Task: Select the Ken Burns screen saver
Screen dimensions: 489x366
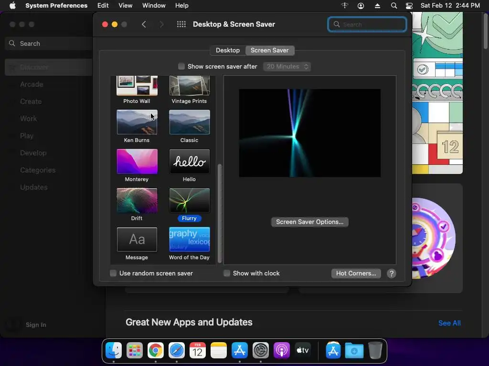Action: 137,126
